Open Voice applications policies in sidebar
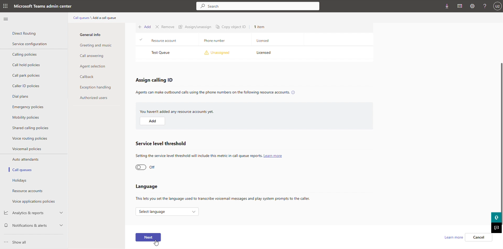The height and width of the screenshot is (249, 503). 34,202
